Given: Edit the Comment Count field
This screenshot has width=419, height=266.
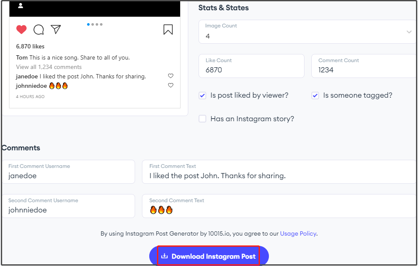Looking at the screenshot, I should [364, 66].
